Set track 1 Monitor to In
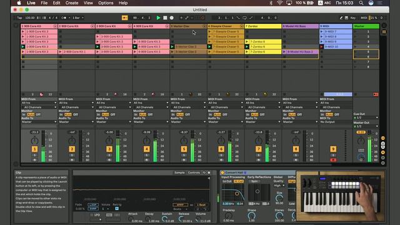Viewport: 400px width, 225px height. pyautogui.click(x=24, y=114)
